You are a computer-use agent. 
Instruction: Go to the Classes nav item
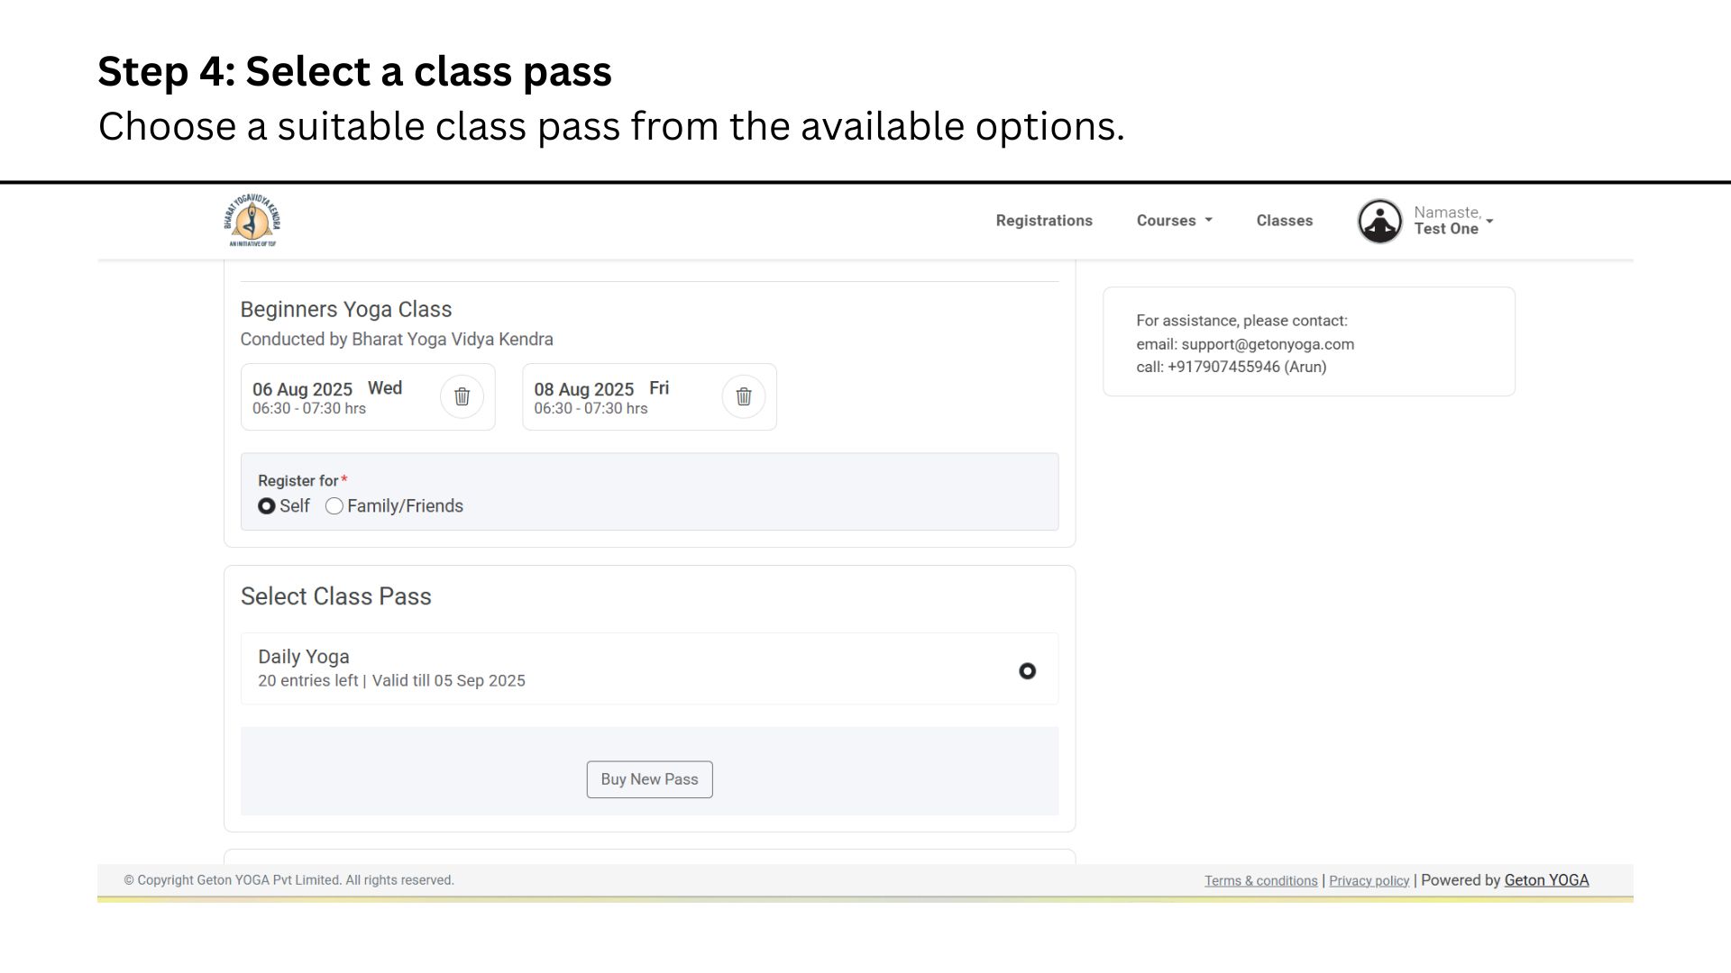(1284, 221)
